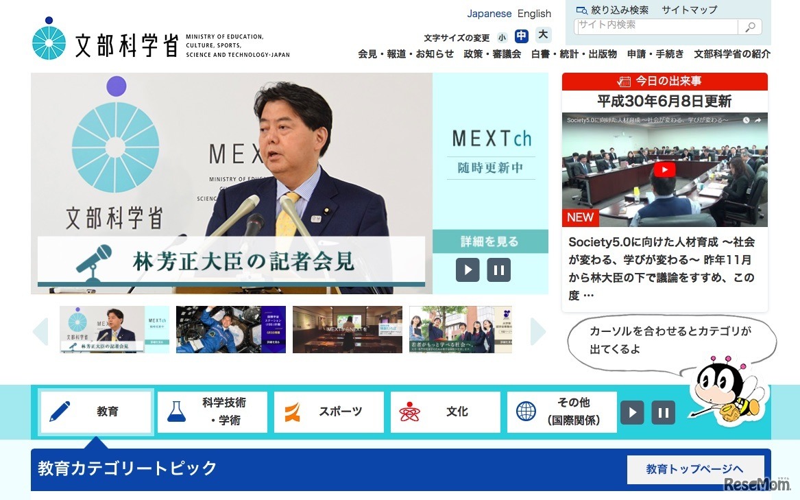
Task: Select the 教育 category tab
Action: pos(96,412)
